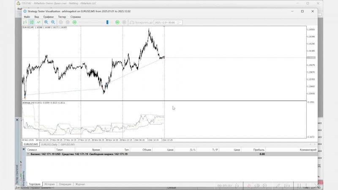Select the История tab
338x190 pixels.
coord(49,184)
